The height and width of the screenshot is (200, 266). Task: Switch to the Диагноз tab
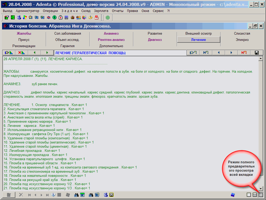coord(155,40)
